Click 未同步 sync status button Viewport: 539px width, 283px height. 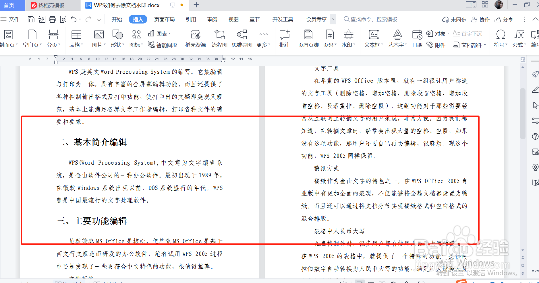(x=454, y=19)
